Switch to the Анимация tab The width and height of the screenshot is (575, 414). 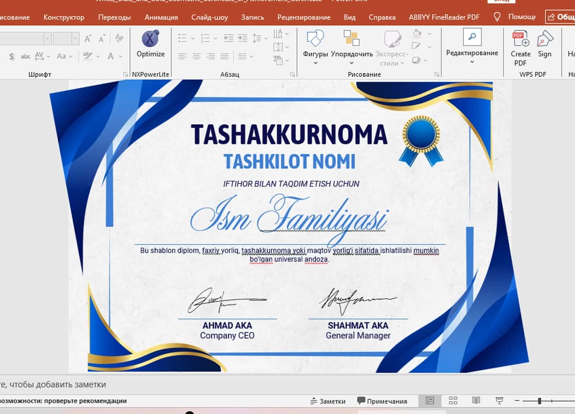(x=161, y=17)
